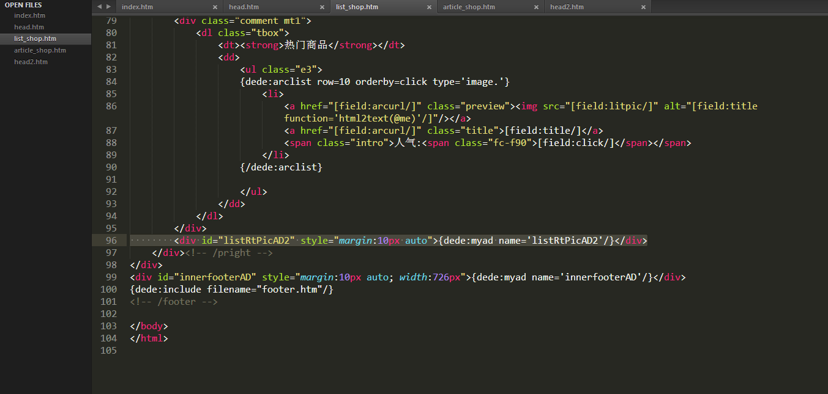Image resolution: width=828 pixels, height=394 pixels.
Task: Click line number 100 in the gutter
Action: 108,290
